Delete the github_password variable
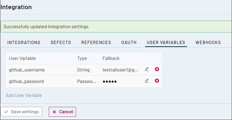The width and height of the screenshot is (232, 120). pos(157,81)
